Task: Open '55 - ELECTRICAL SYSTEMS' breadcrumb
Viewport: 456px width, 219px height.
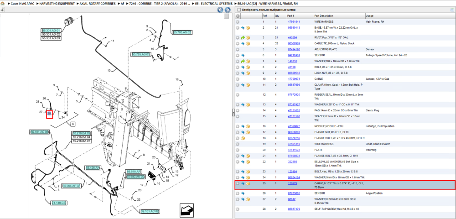Action: point(214,4)
